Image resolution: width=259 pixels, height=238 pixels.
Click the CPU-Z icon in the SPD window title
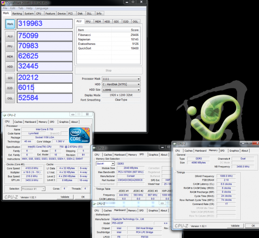tap(94, 148)
